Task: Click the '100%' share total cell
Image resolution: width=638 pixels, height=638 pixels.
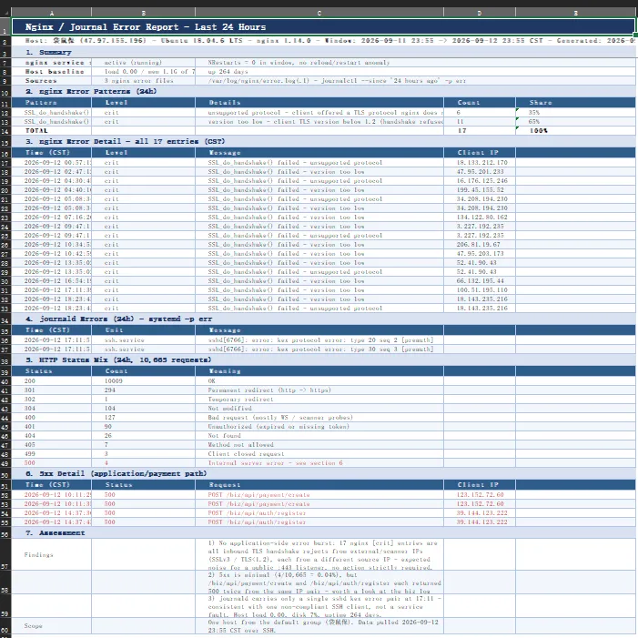Action: (575, 131)
